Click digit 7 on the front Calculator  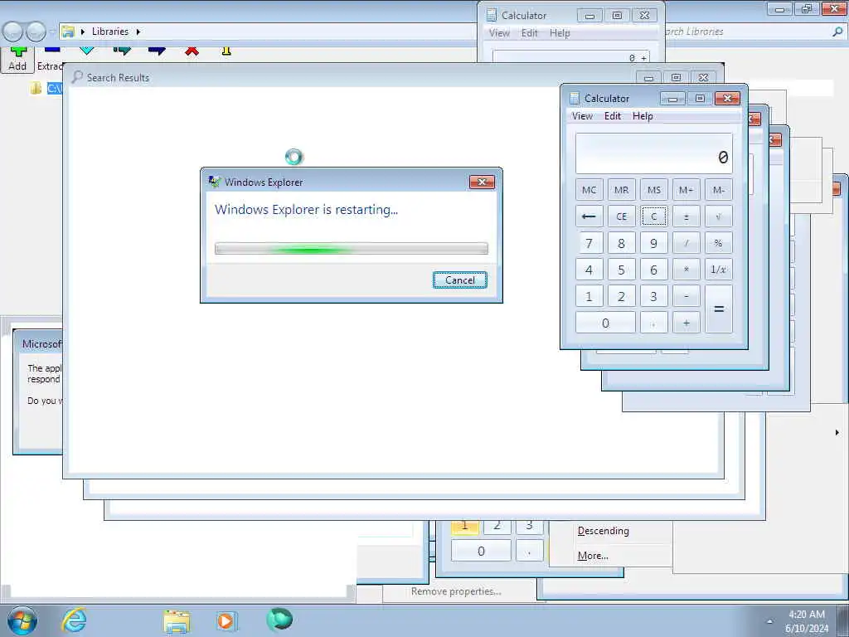point(589,243)
